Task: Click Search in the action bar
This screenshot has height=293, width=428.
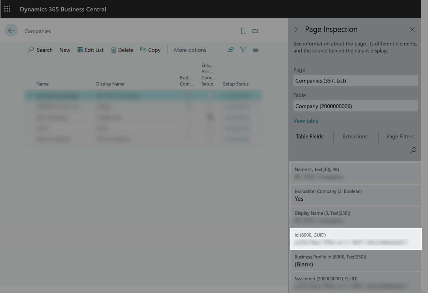Action: click(x=40, y=50)
